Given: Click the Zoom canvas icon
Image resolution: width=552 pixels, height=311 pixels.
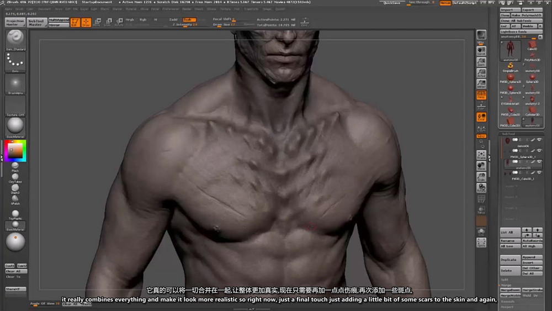Looking at the screenshot, I should tap(481, 62).
